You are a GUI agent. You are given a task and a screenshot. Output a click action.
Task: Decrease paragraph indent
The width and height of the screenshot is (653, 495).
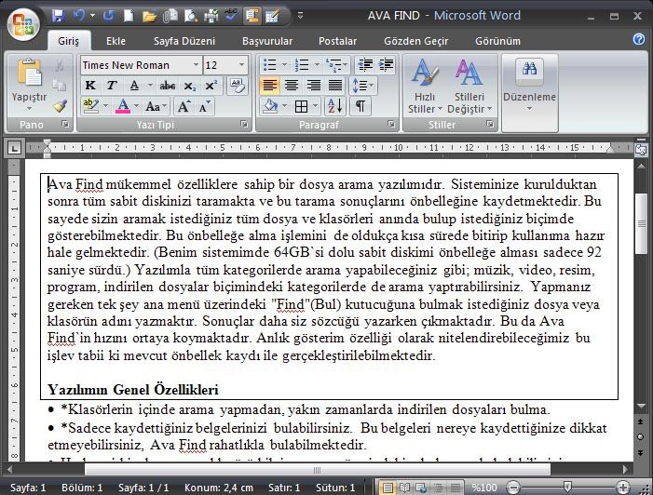(x=366, y=65)
